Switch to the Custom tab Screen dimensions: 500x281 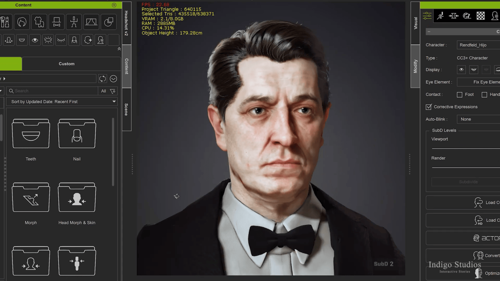click(x=67, y=64)
